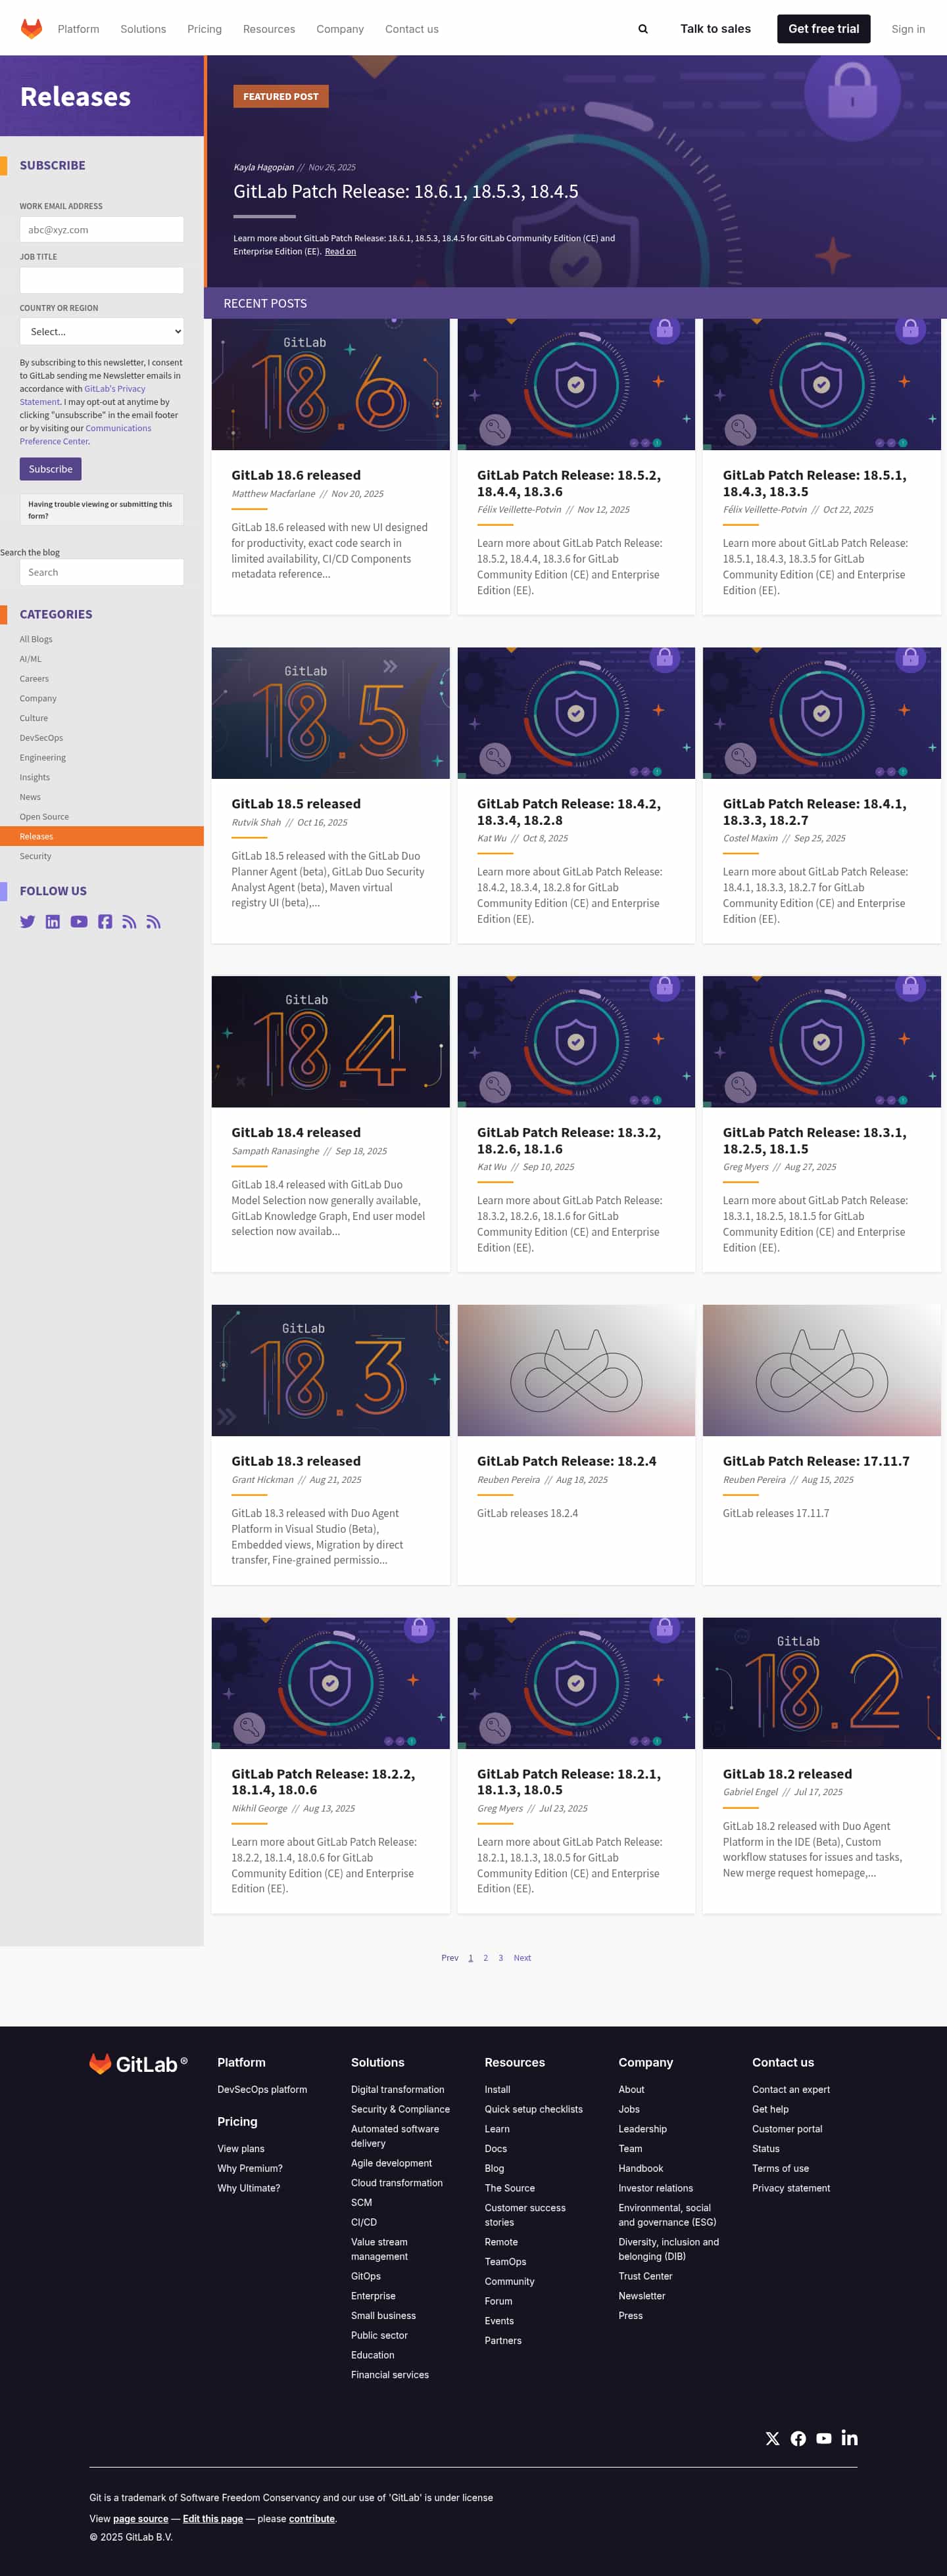947x2576 pixels.
Task: Click the footer YouTube icon
Action: [824, 2438]
